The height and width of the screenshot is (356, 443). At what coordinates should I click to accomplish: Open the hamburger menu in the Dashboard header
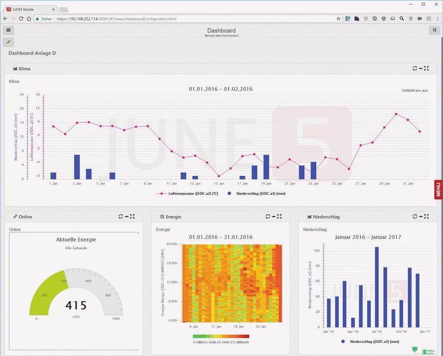[x=8, y=30]
